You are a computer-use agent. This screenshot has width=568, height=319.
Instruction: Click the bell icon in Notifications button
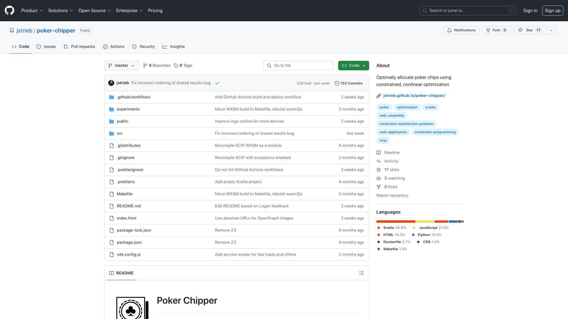(449, 30)
